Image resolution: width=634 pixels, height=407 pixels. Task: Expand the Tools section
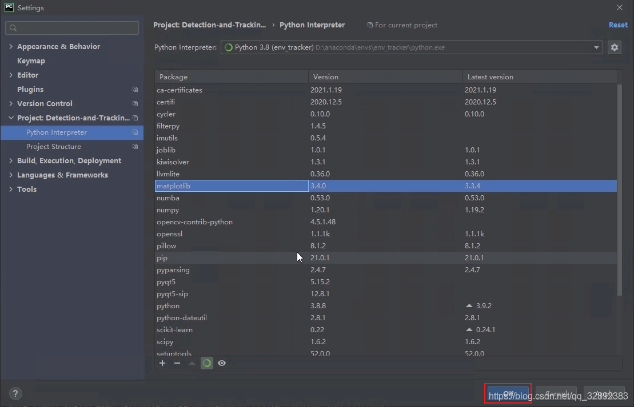(11, 190)
